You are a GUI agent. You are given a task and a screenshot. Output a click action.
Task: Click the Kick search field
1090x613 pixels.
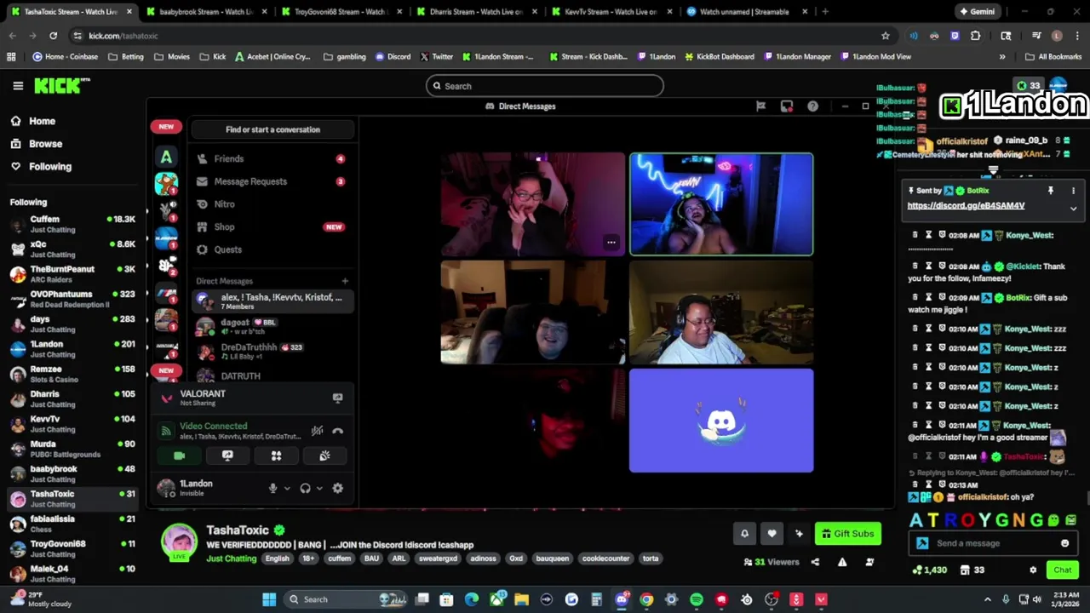click(545, 86)
